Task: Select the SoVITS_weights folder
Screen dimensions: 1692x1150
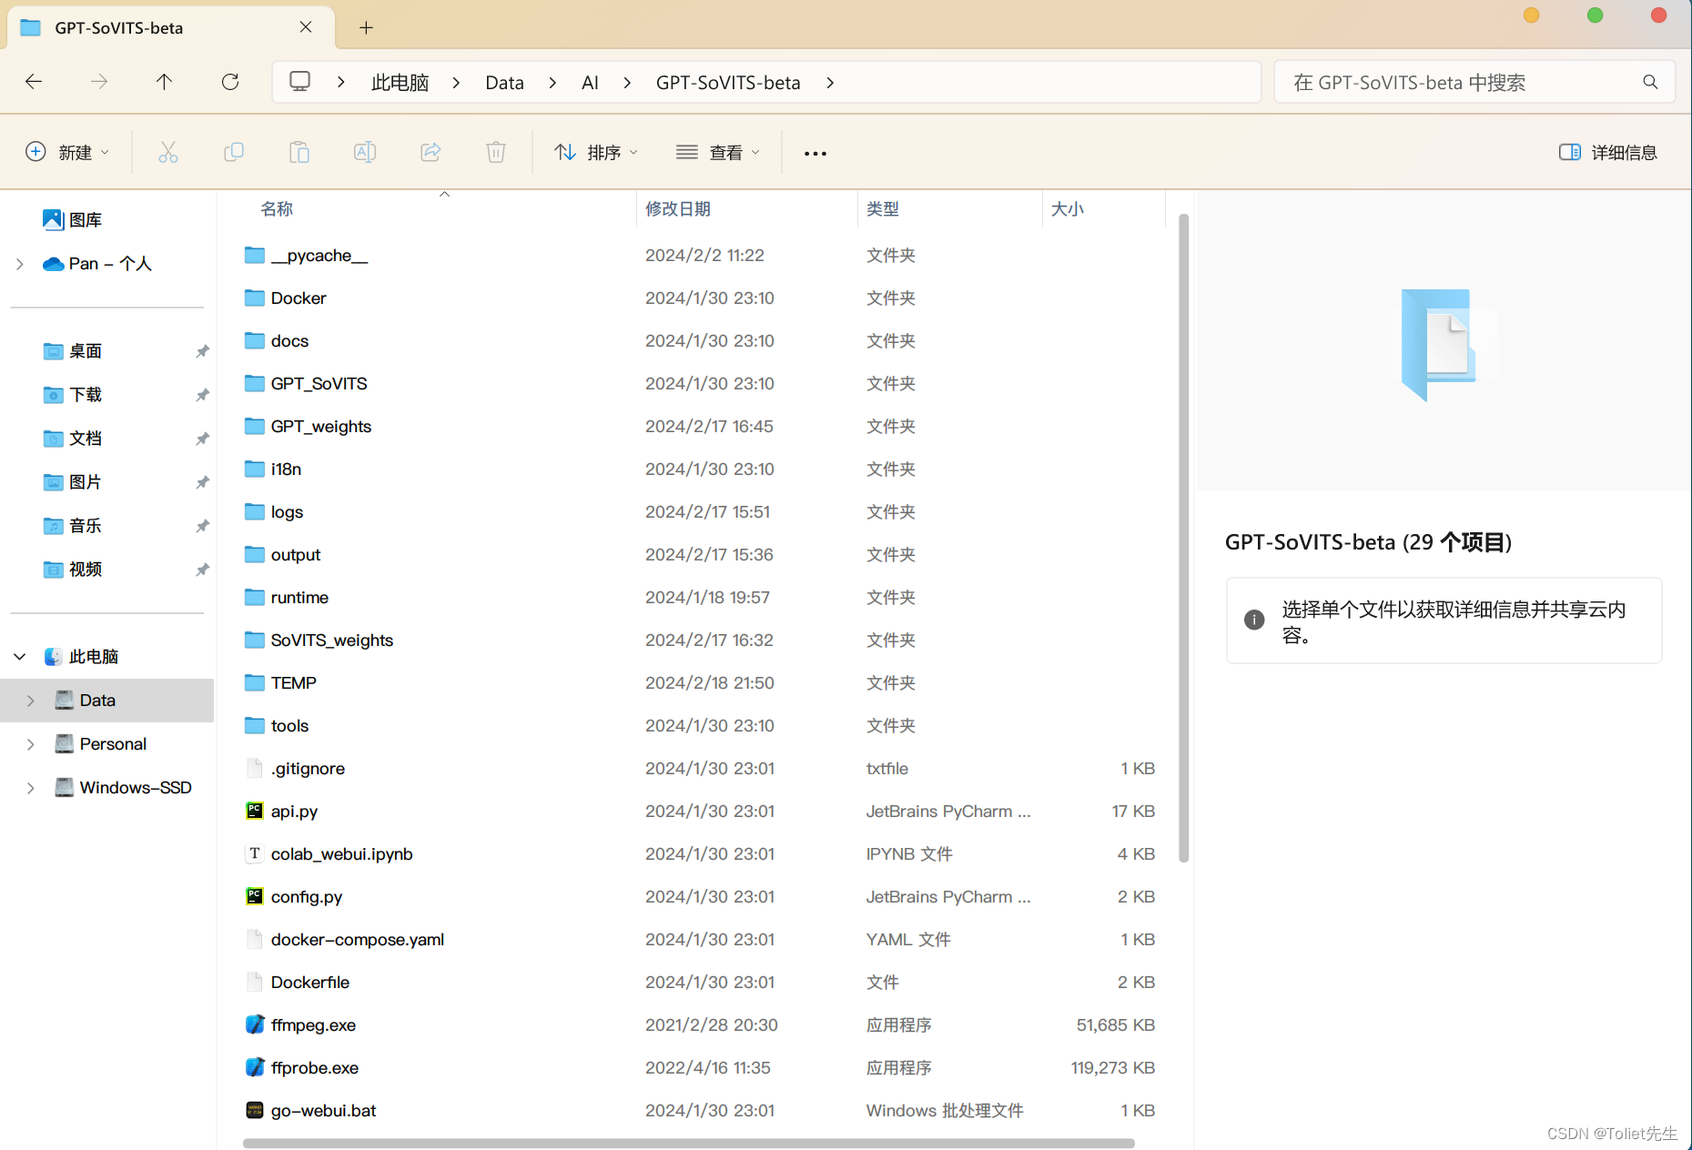Action: (x=331, y=640)
